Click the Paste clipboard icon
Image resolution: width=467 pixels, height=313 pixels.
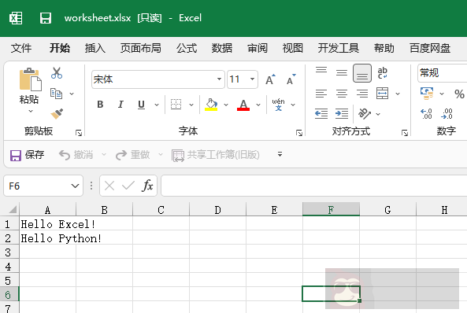(x=31, y=79)
